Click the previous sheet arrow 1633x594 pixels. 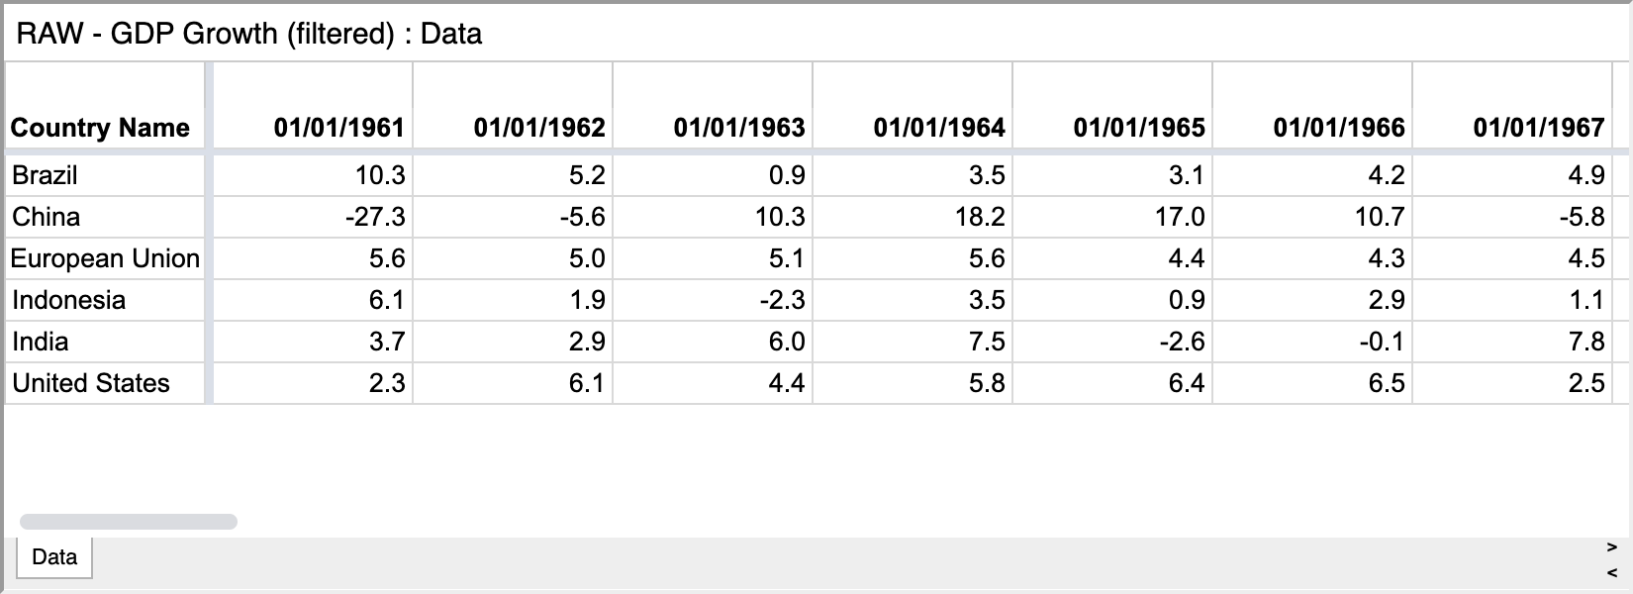(x=1611, y=572)
